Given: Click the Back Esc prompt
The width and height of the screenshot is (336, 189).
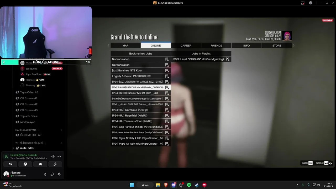Looking at the screenshot, I should pyautogui.click(x=307, y=163).
